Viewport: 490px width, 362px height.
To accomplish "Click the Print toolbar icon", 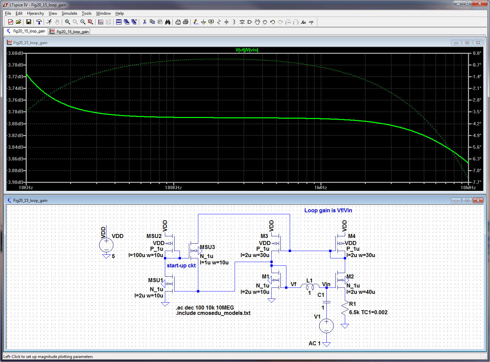I will [186, 22].
